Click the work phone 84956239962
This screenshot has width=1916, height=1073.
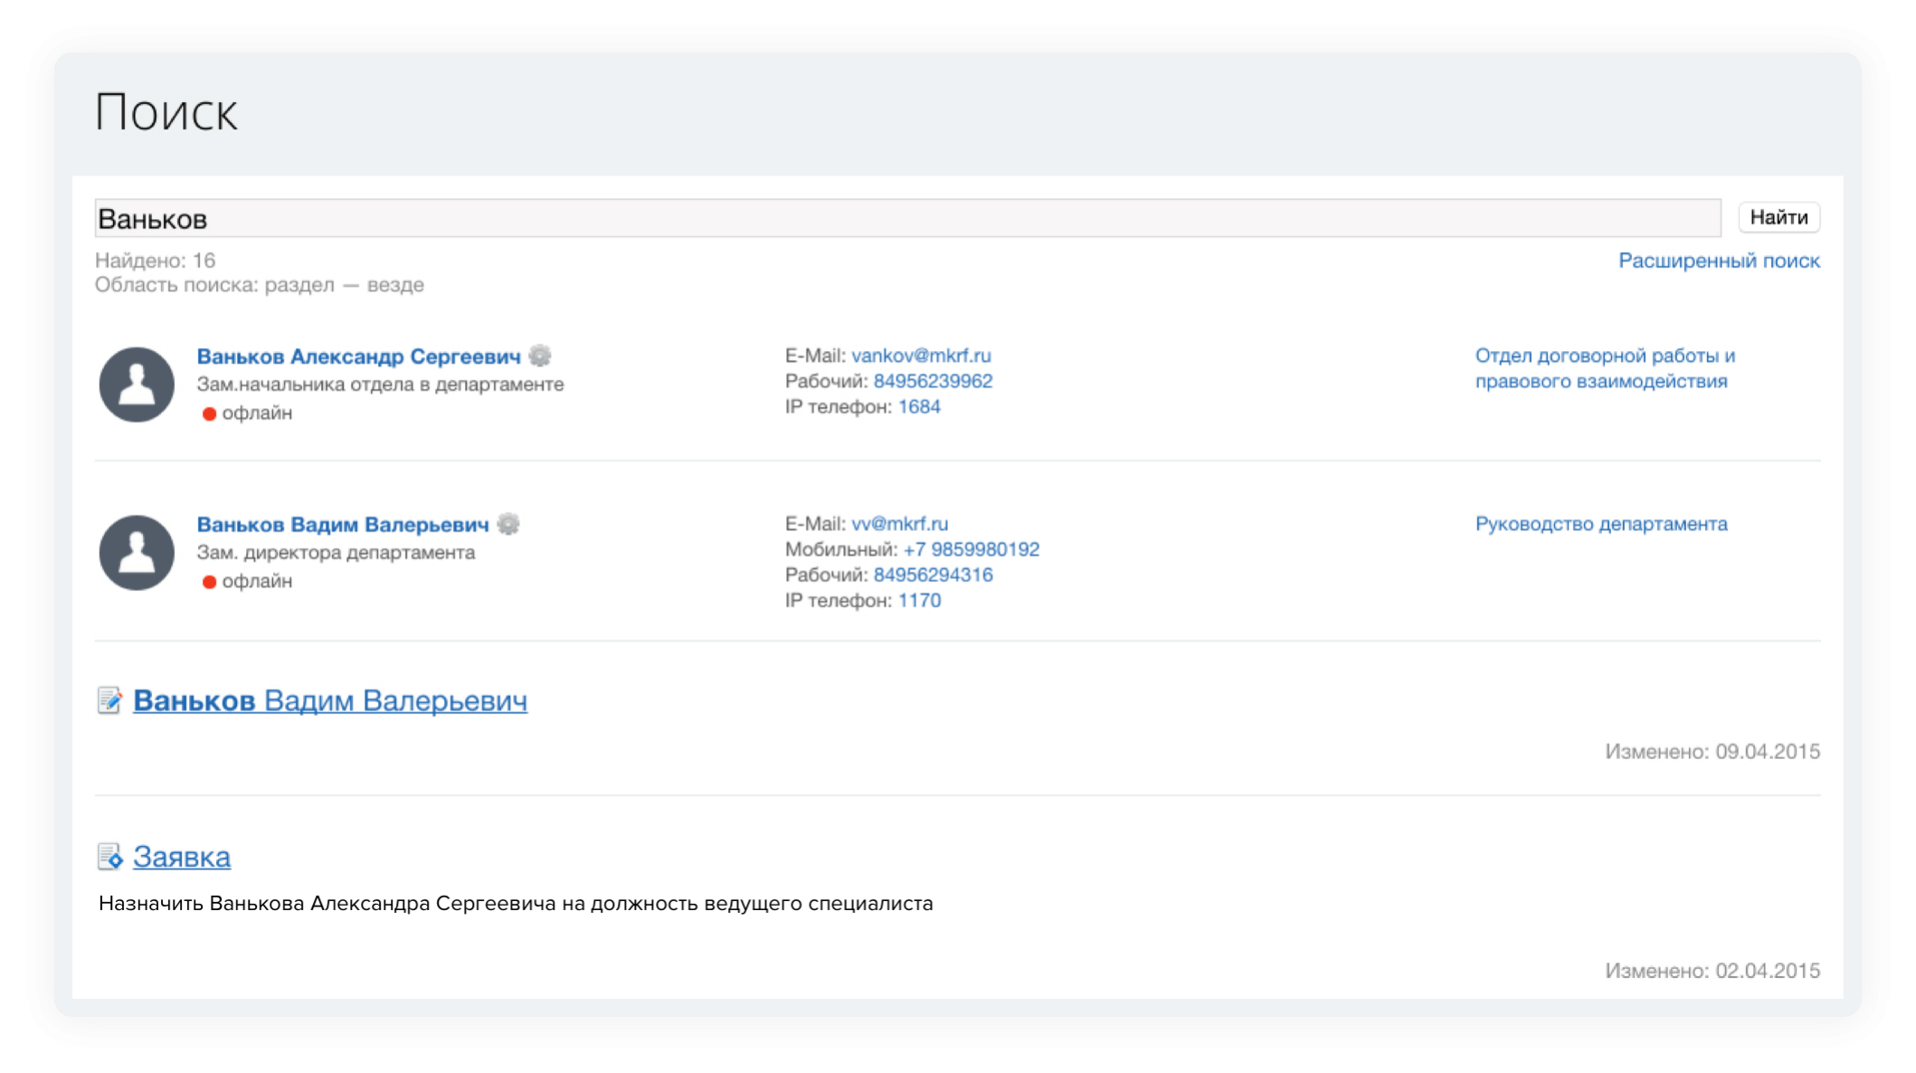click(933, 381)
